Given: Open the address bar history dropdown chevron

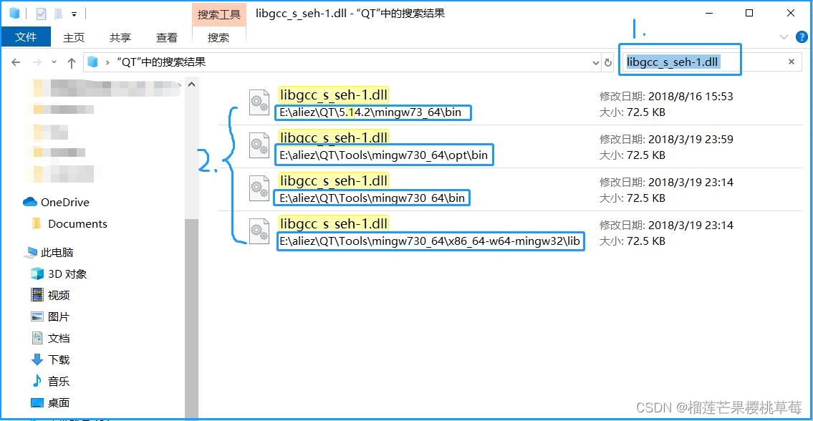Looking at the screenshot, I should click(595, 62).
